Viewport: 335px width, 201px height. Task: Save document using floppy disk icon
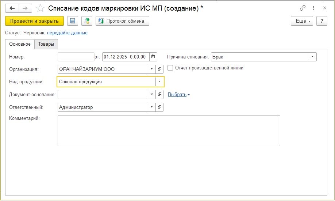pos(73,21)
